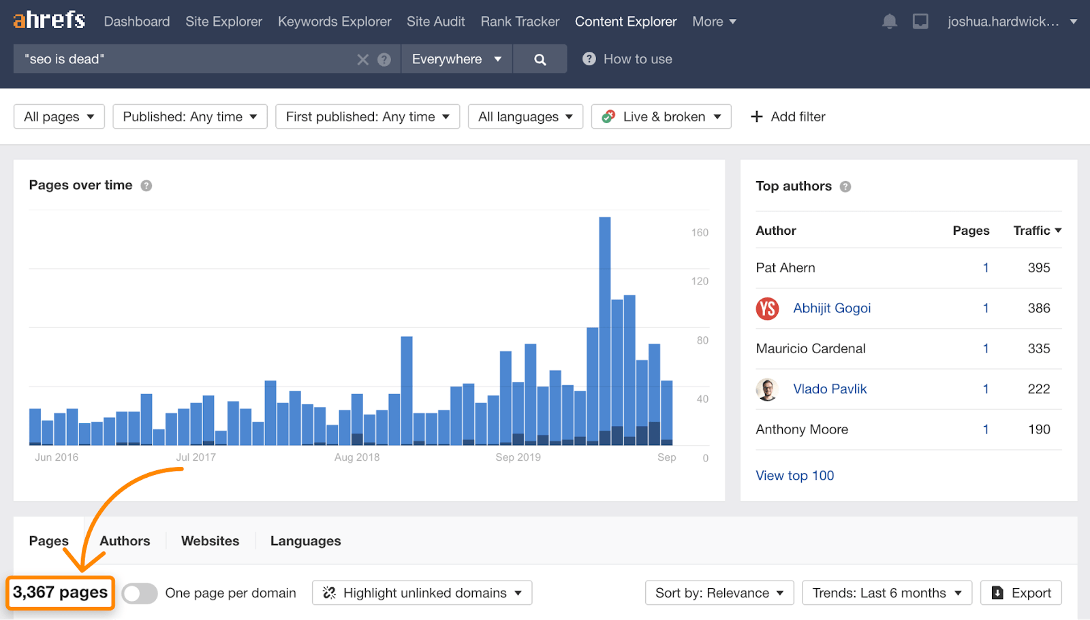The height and width of the screenshot is (620, 1090).
Task: Open the notifications bell
Action: click(889, 22)
